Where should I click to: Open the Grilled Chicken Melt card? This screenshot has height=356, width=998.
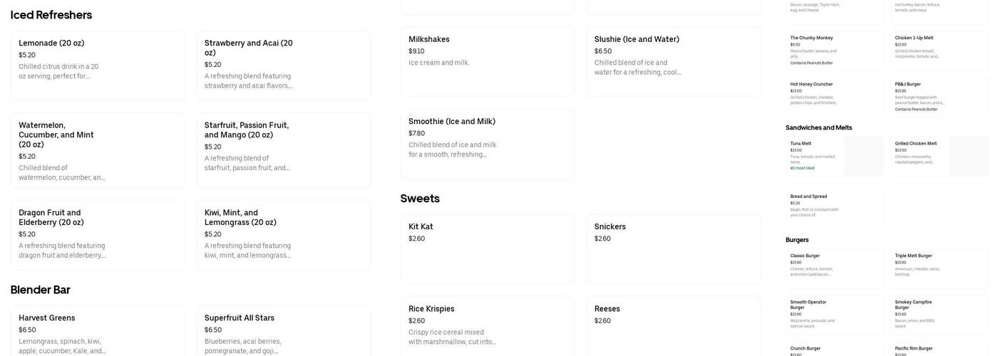[940, 156]
